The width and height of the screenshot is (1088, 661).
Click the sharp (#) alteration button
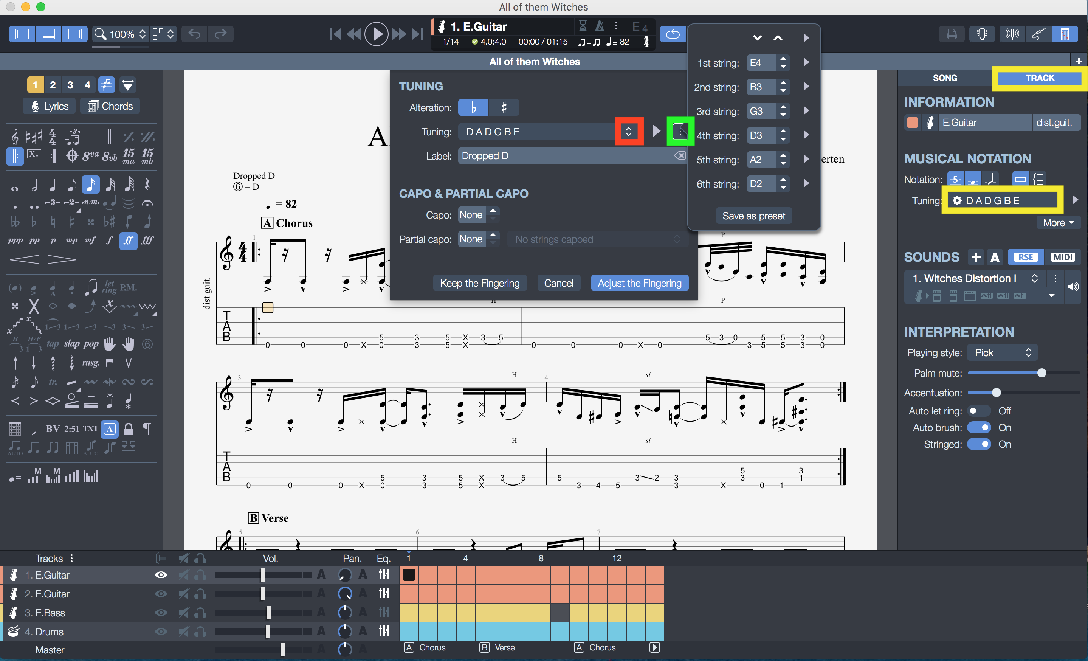[504, 108]
